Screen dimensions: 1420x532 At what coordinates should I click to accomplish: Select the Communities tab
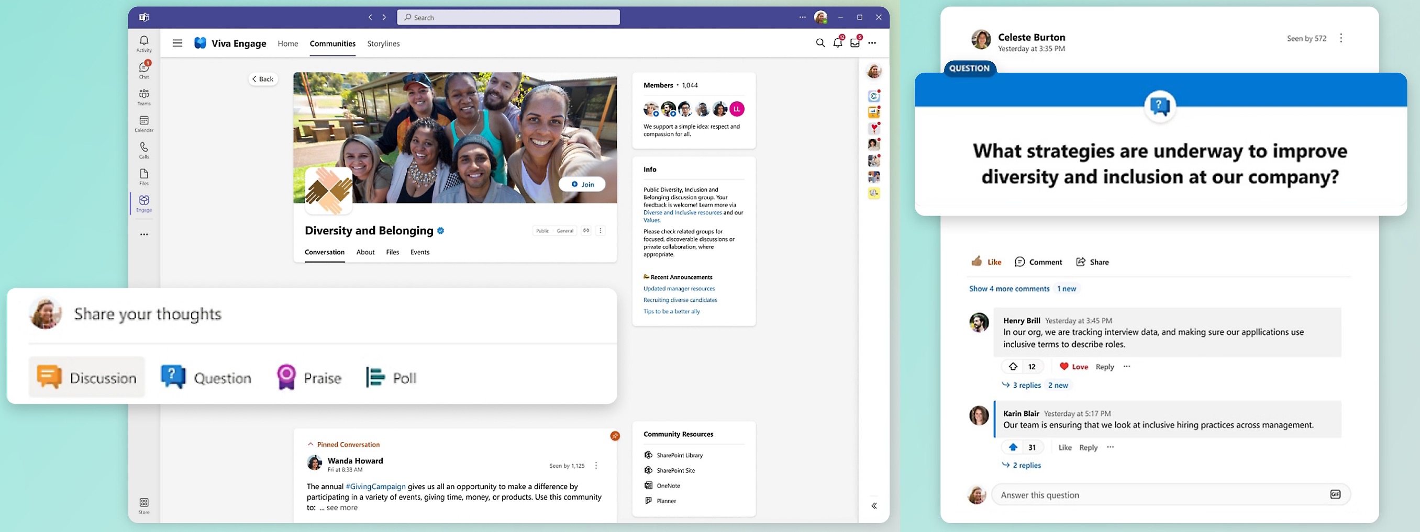(x=332, y=43)
